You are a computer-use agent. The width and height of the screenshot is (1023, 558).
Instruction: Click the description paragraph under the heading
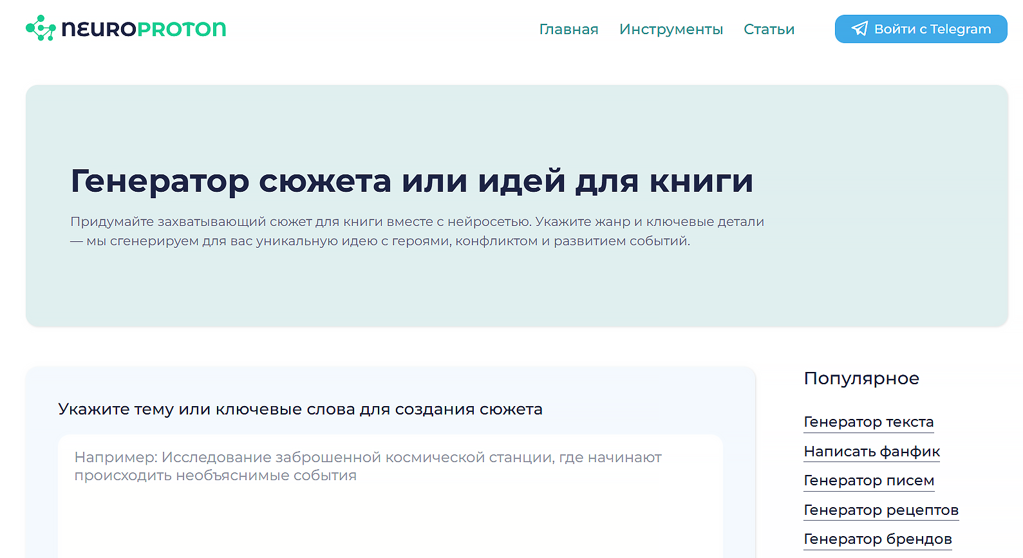pos(417,231)
